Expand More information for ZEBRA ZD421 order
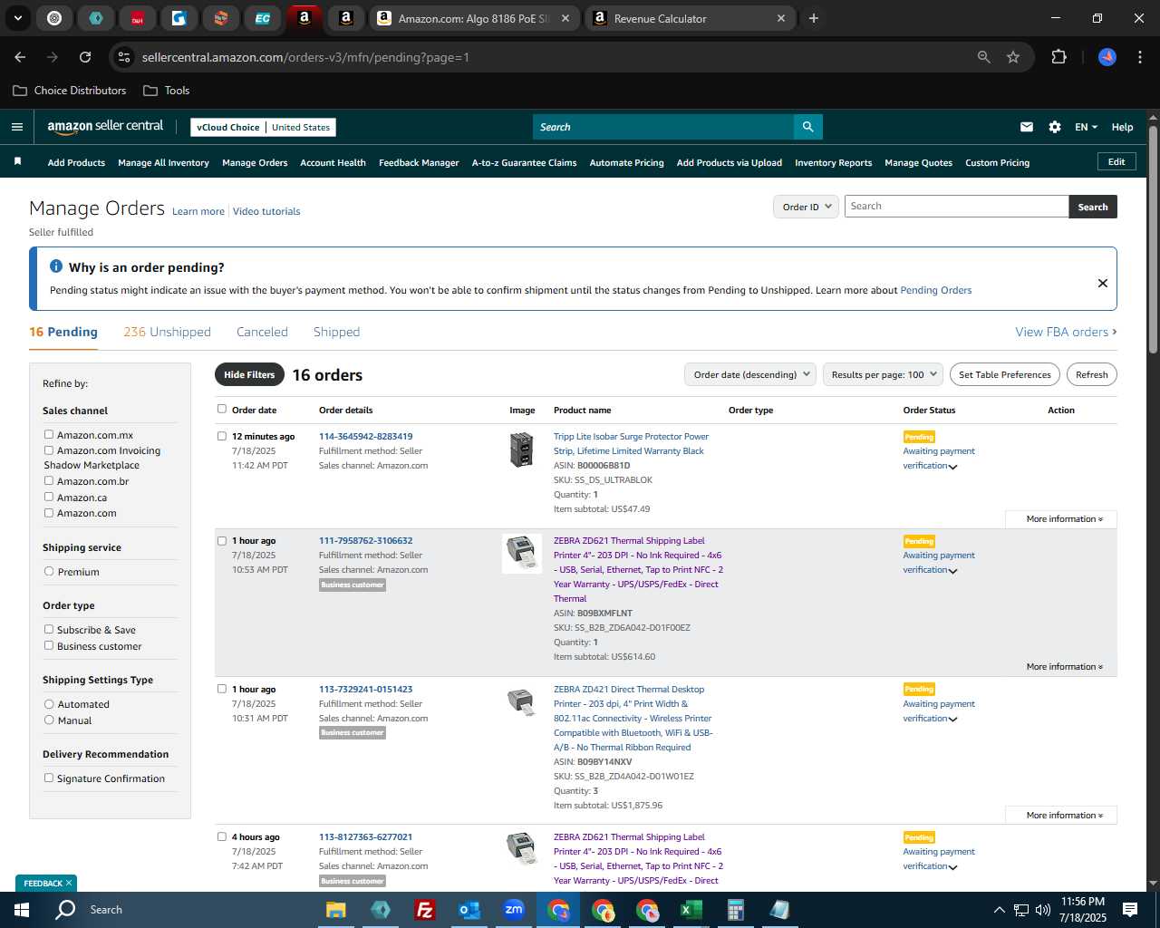This screenshot has height=928, width=1160. [x=1064, y=816]
